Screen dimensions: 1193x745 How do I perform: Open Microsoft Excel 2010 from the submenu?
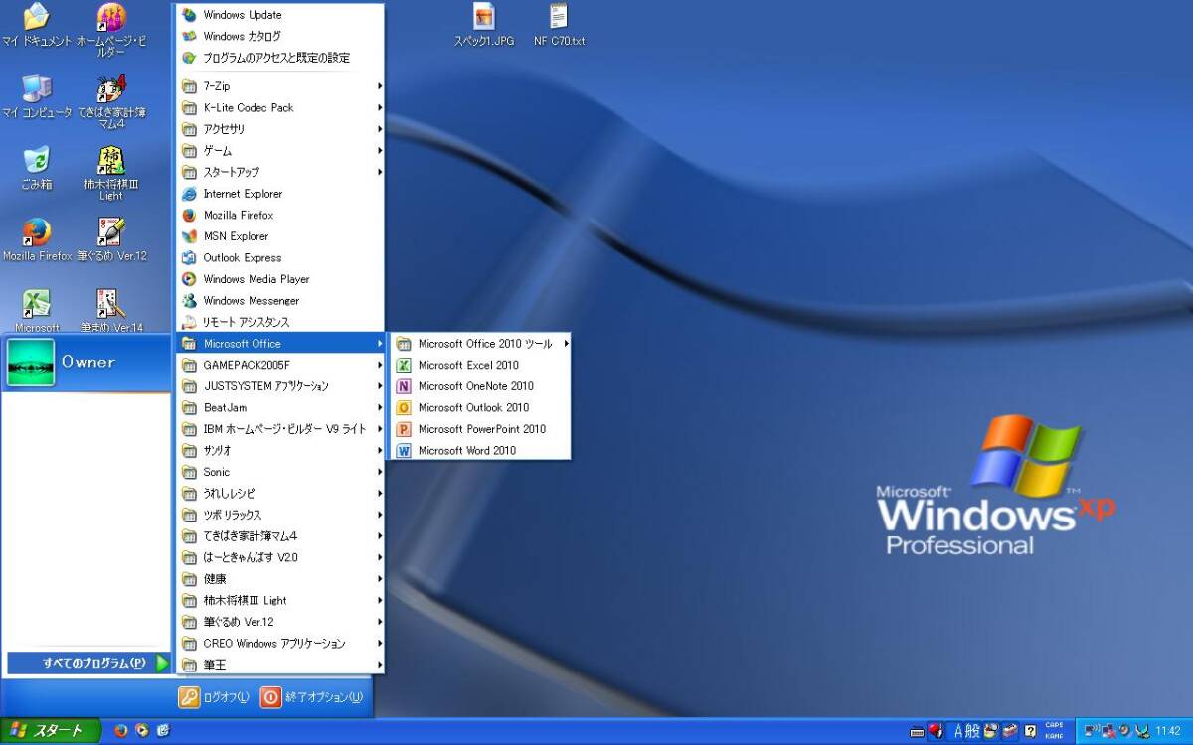tap(468, 365)
